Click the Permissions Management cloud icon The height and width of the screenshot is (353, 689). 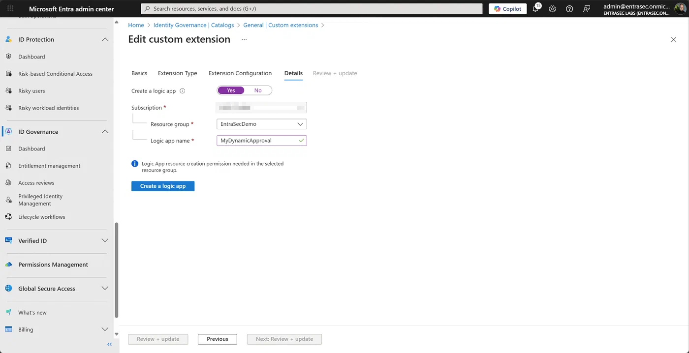click(8, 265)
